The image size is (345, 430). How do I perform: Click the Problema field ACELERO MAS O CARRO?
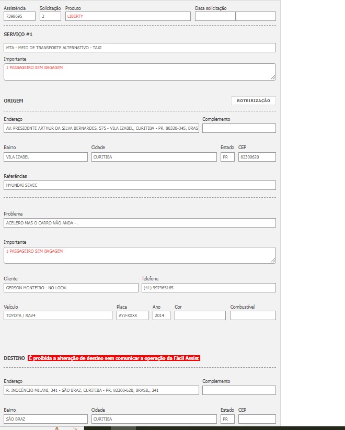click(140, 223)
